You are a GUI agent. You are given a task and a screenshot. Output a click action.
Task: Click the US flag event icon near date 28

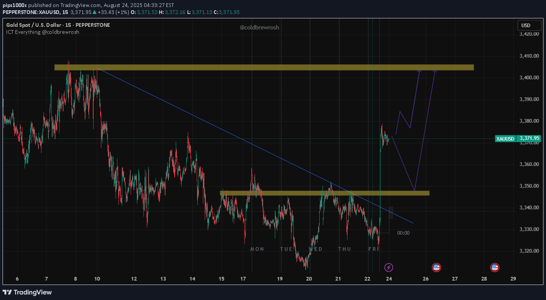click(x=495, y=267)
